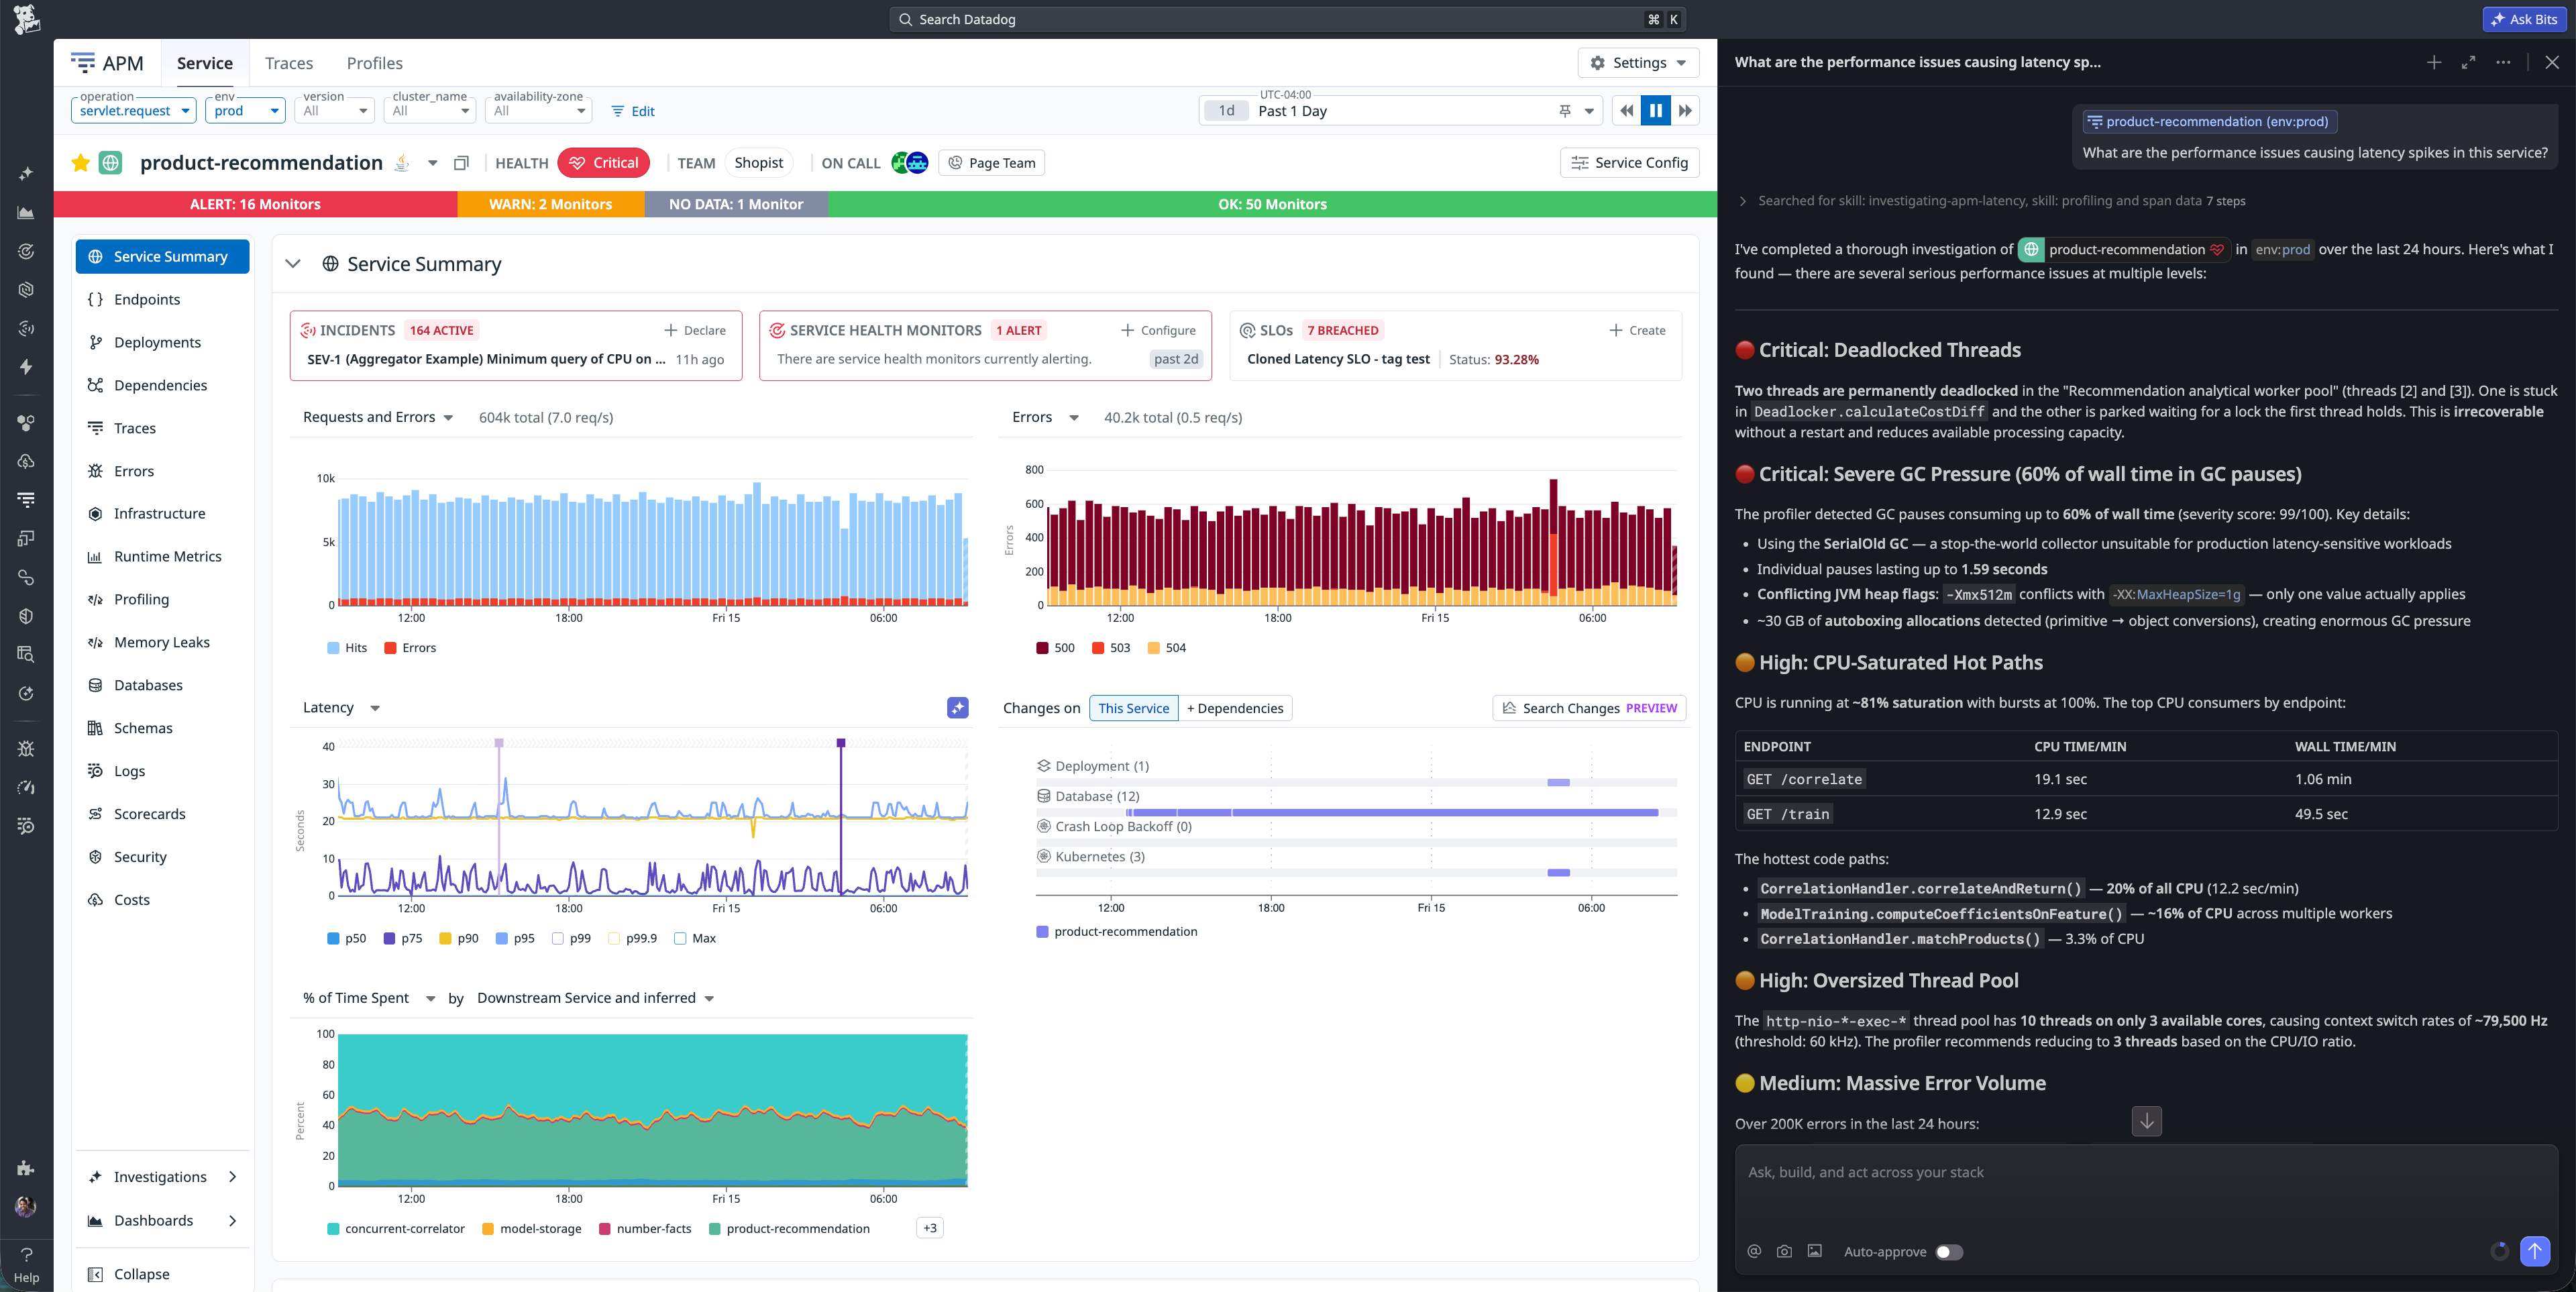Viewport: 2576px width, 1292px height.
Task: Click the AI sparkle icon on the Latency graph
Action: tap(957, 708)
